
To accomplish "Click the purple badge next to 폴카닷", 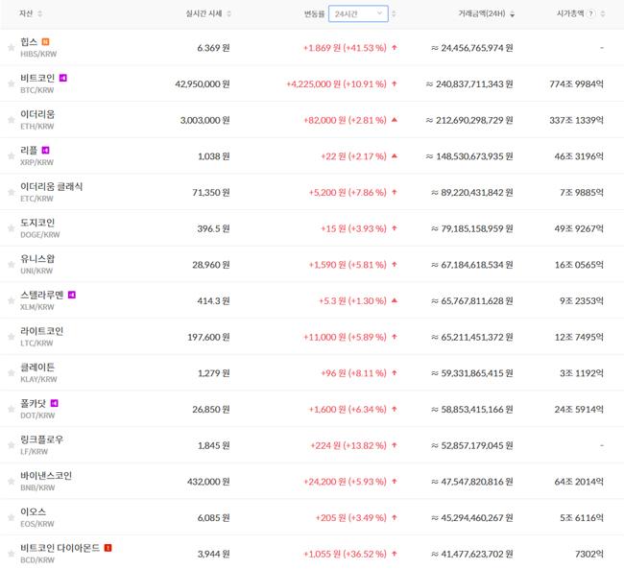I will pos(54,403).
